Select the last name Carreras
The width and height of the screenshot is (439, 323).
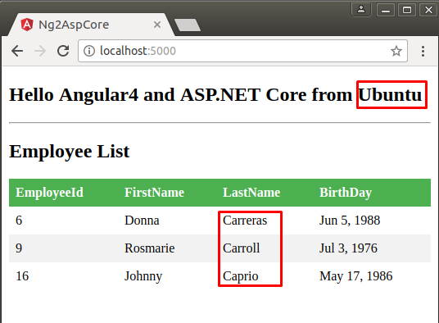[x=245, y=221]
